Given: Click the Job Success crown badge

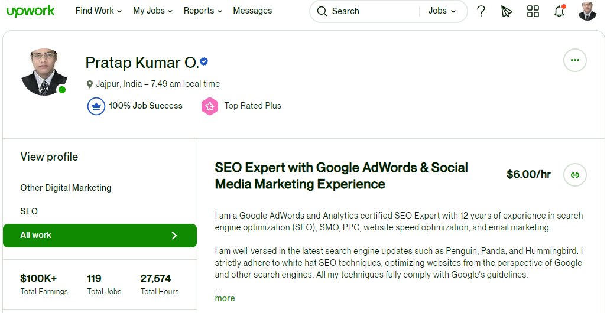Looking at the screenshot, I should click(x=96, y=106).
